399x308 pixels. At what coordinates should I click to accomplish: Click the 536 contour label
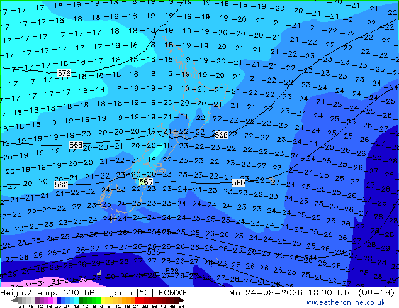[154, 252]
